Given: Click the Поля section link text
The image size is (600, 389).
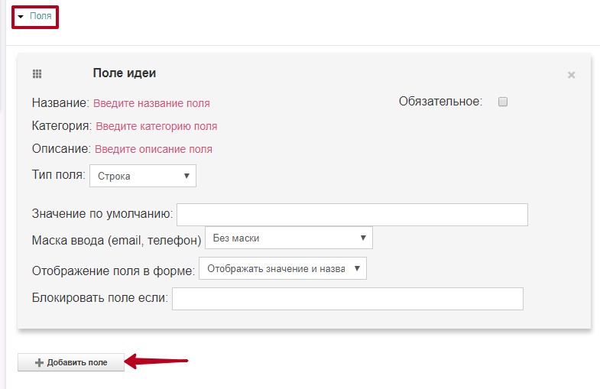Looking at the screenshot, I should point(41,16).
